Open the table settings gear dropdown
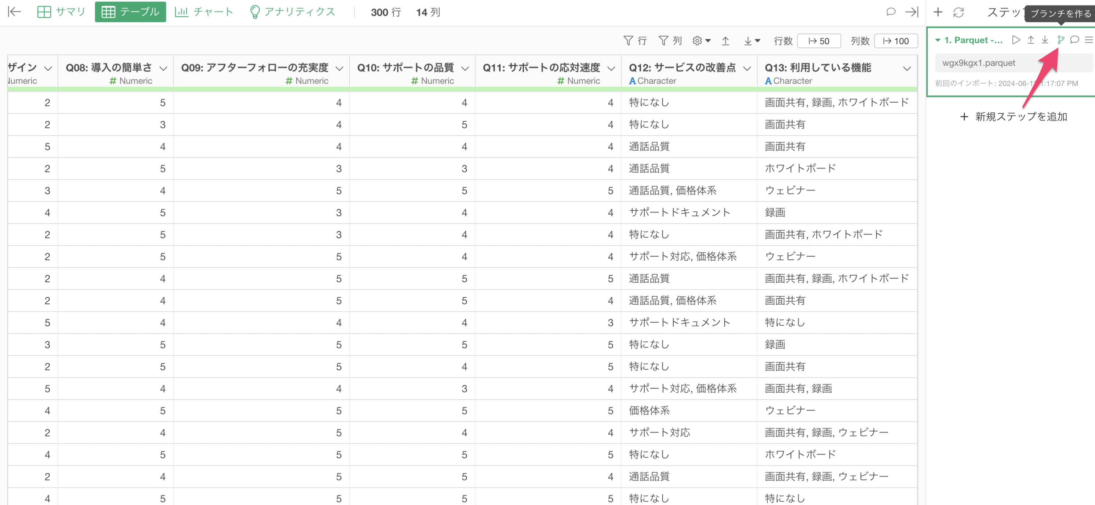This screenshot has height=505, width=1095. (701, 41)
